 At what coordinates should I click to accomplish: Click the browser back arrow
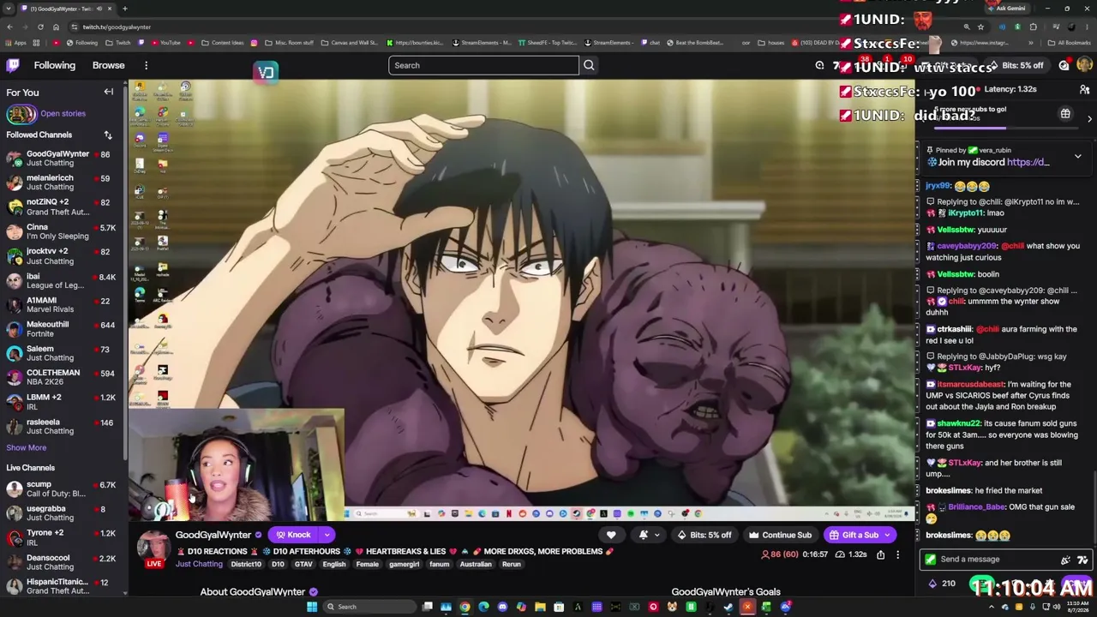[x=9, y=27]
